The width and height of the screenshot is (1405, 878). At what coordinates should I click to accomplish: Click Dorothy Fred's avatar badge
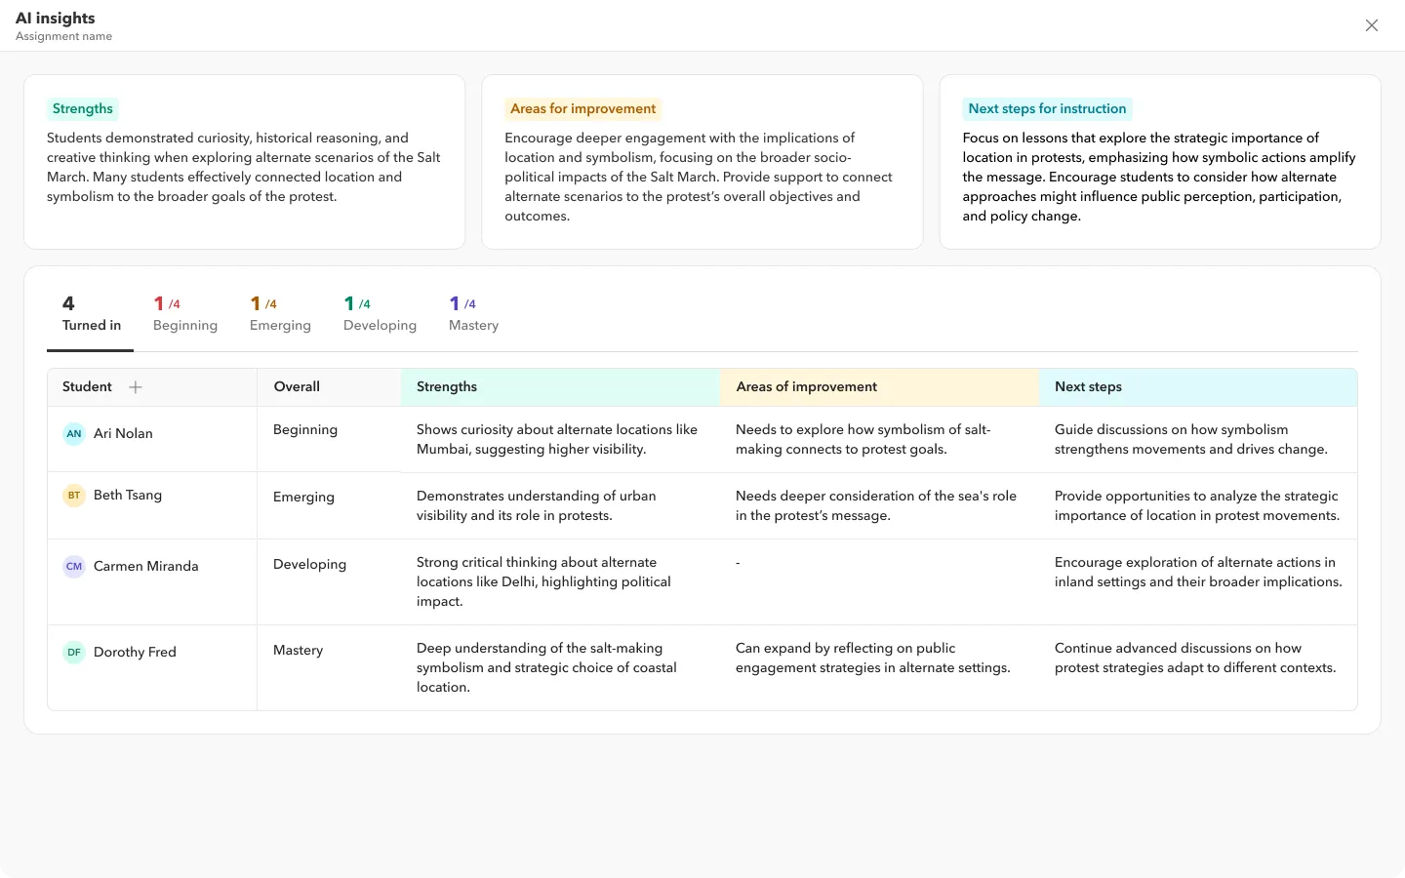[74, 652]
